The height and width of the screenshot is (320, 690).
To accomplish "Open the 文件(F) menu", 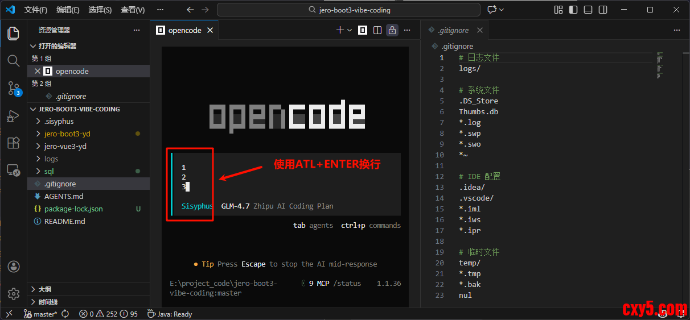I will pos(36,10).
